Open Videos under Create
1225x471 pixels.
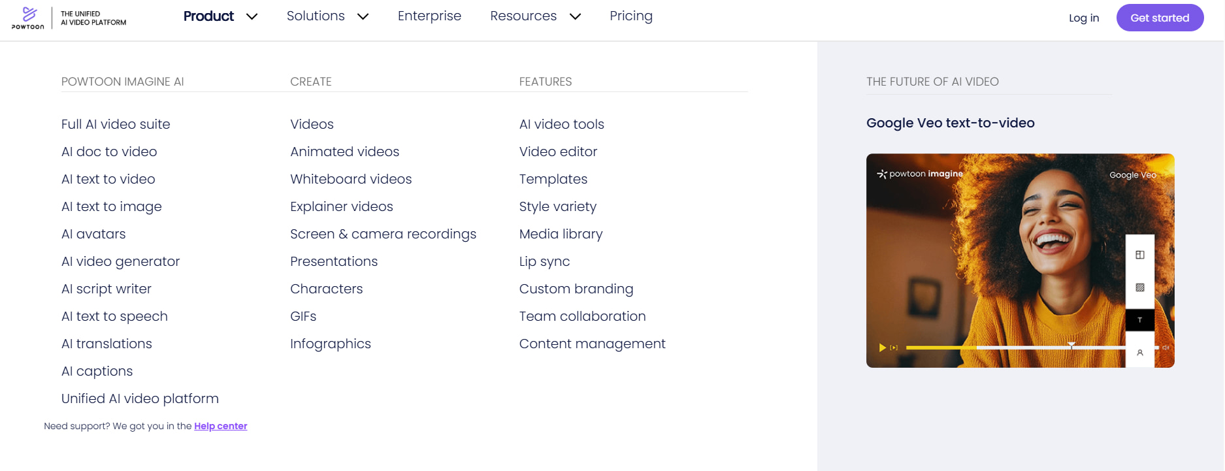tap(312, 124)
